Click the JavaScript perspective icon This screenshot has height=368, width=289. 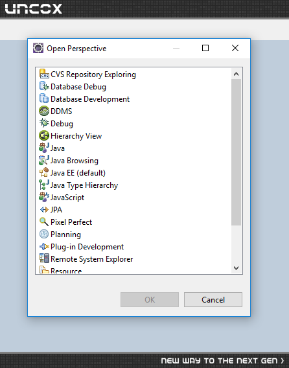pos(44,197)
